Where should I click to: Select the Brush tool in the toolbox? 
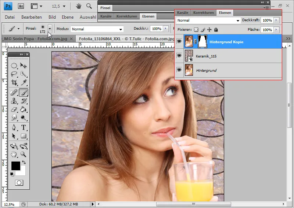(24, 92)
